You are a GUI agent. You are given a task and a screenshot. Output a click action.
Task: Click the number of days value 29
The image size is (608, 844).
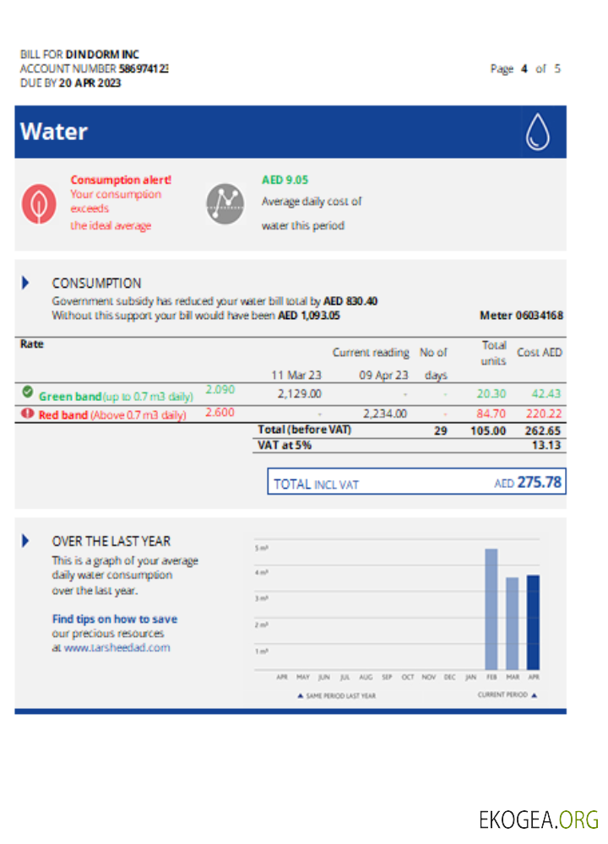point(441,430)
